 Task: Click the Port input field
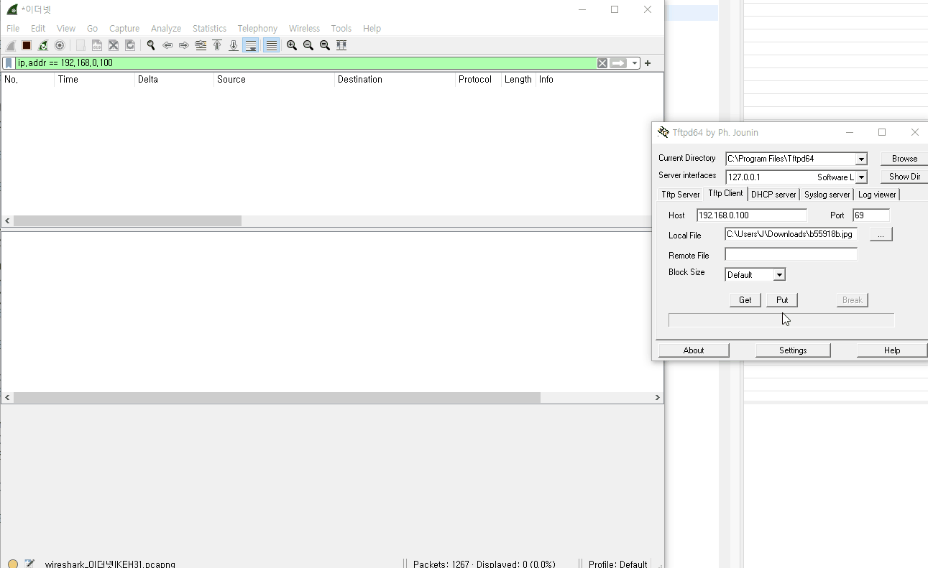871,215
